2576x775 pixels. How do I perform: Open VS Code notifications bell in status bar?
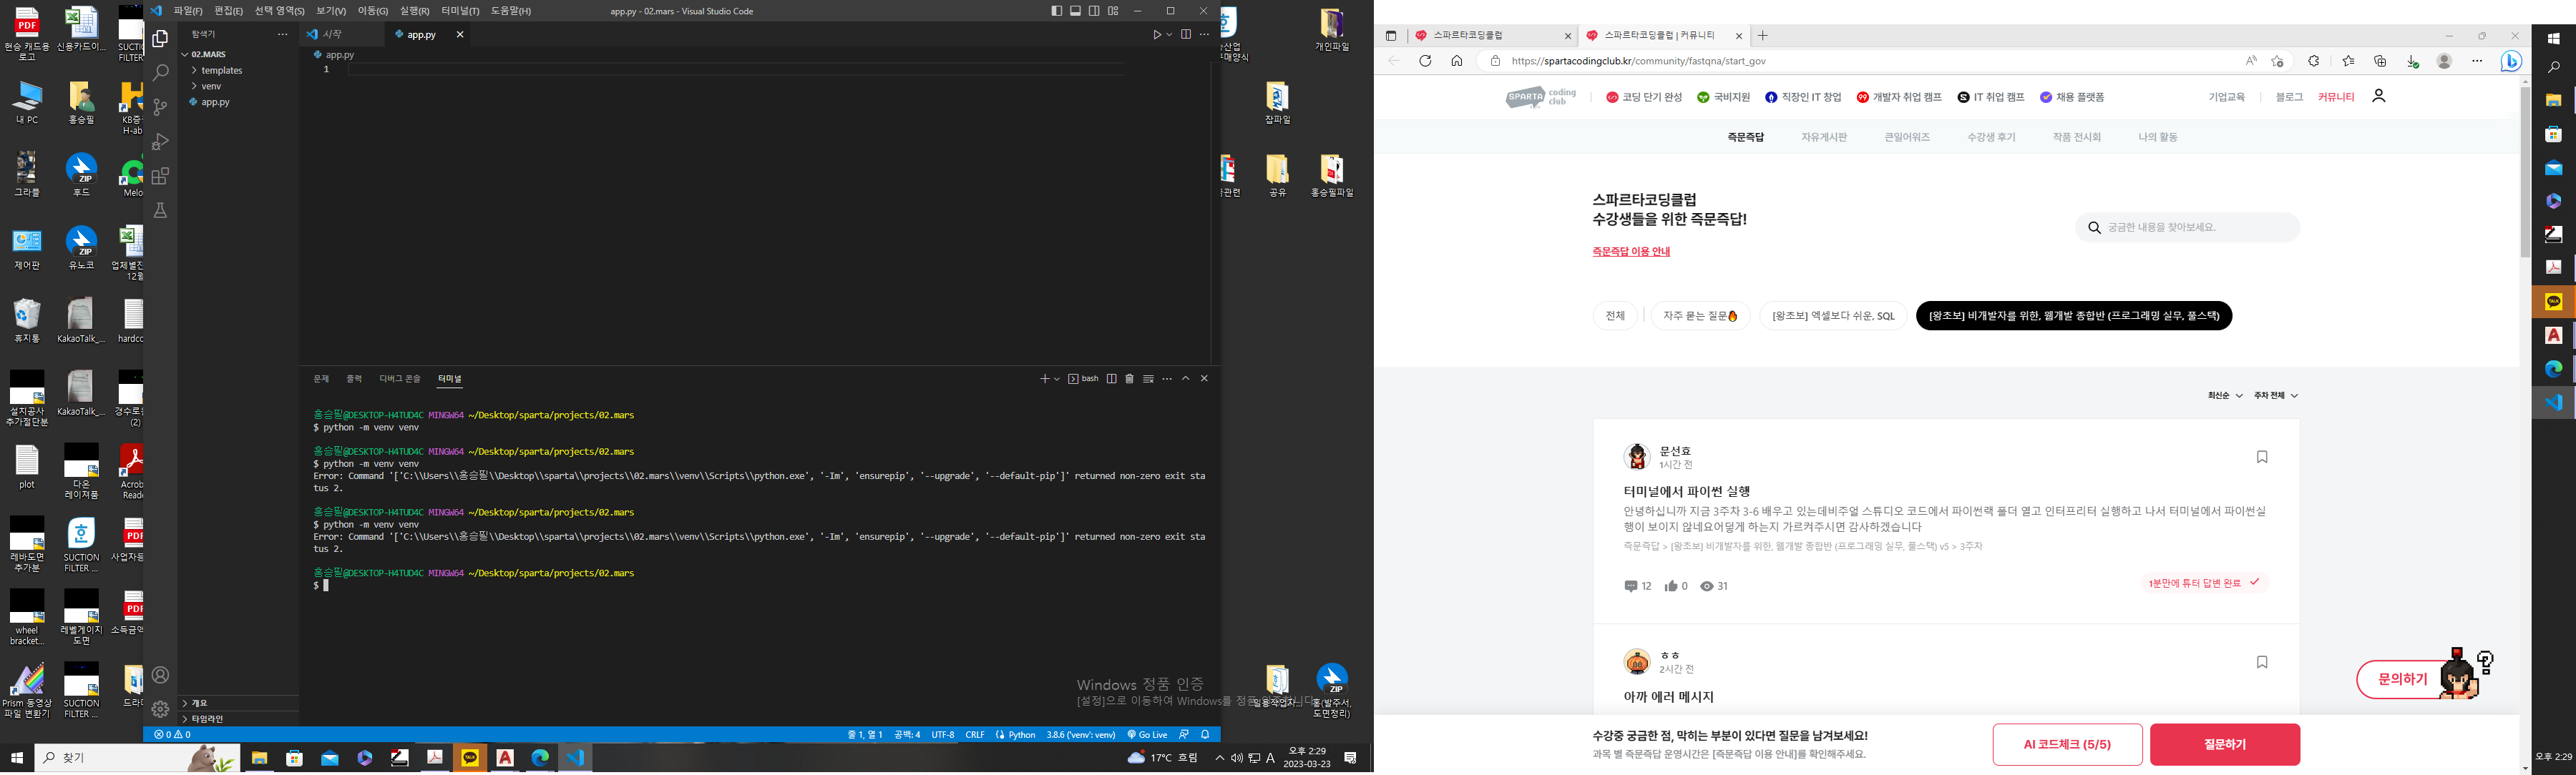[x=1205, y=735]
